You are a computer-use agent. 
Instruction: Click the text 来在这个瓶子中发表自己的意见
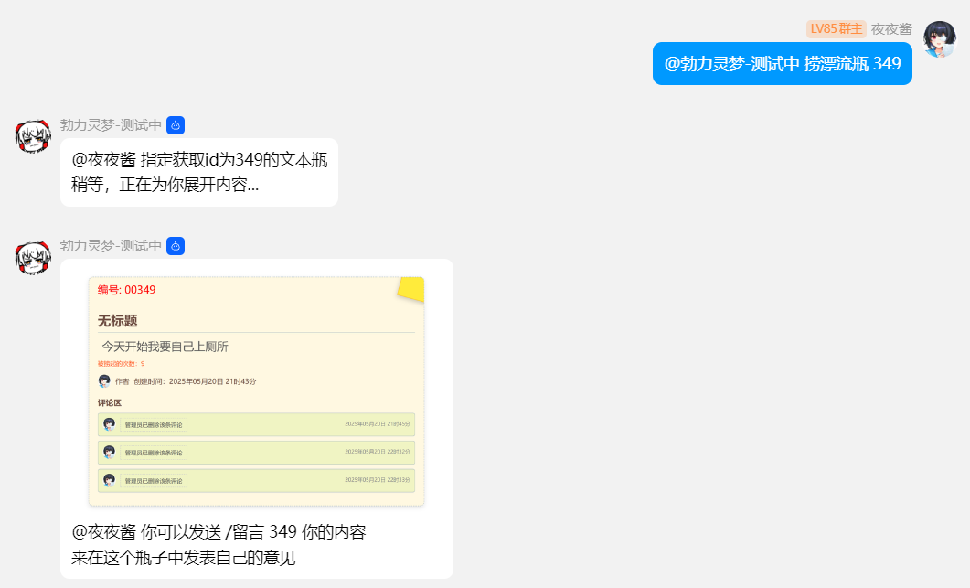point(184,558)
